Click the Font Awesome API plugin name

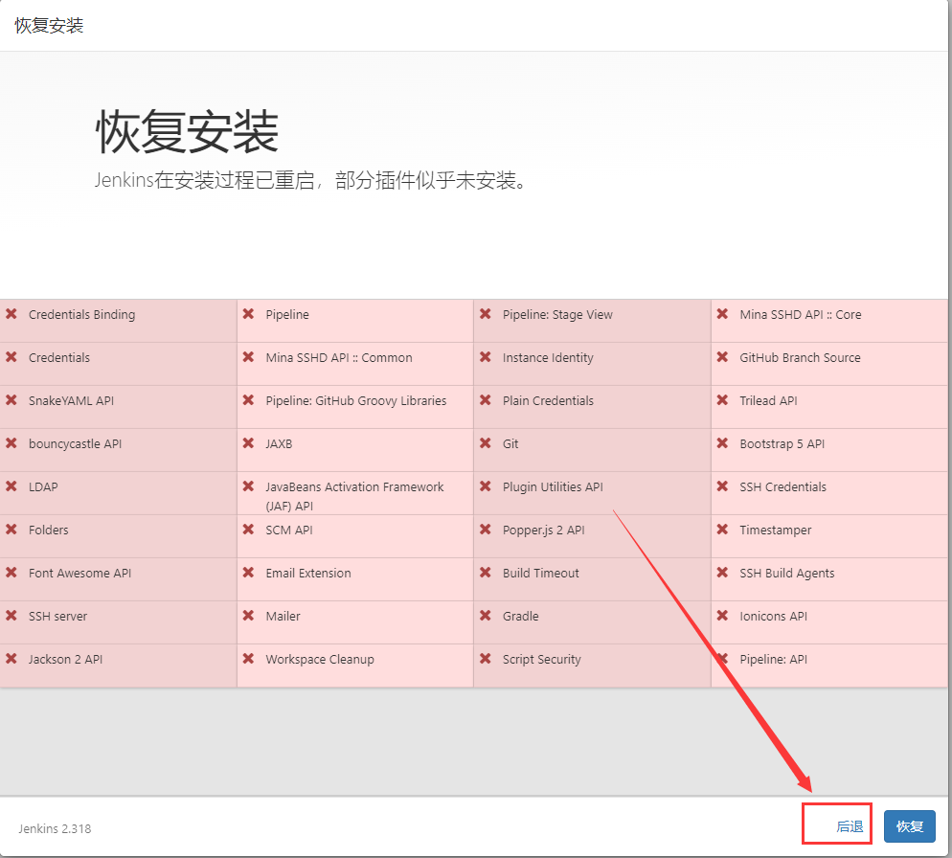(x=80, y=574)
